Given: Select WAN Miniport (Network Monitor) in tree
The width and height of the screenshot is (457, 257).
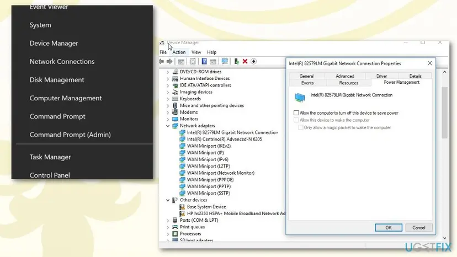Looking at the screenshot, I should 221,173.
